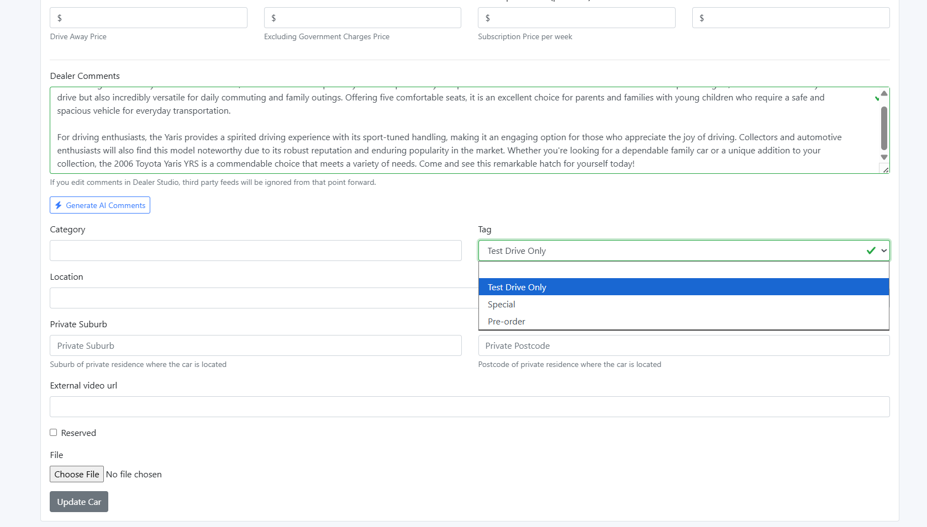This screenshot has height=527, width=927.
Task: Select Special from the Tag list
Action: [x=683, y=304]
